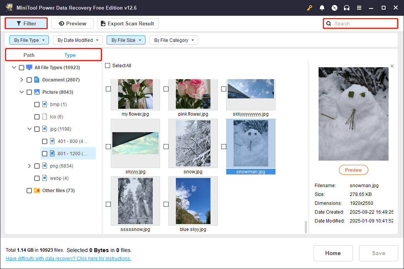Change language using the globe icon
This screenshot has width=404, height=269.
click(x=334, y=8)
